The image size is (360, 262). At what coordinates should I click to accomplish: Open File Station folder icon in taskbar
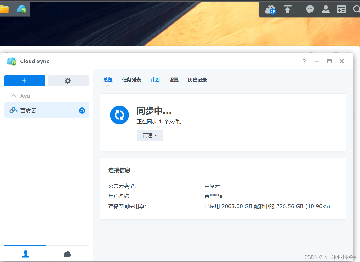click(x=4, y=9)
